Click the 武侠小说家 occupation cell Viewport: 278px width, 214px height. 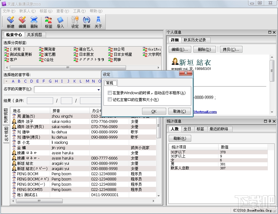[x=140, y=147]
